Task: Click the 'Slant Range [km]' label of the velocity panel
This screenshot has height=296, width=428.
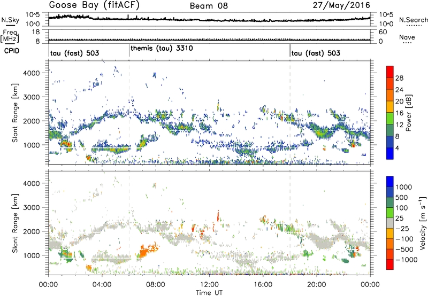Action: click(16, 223)
